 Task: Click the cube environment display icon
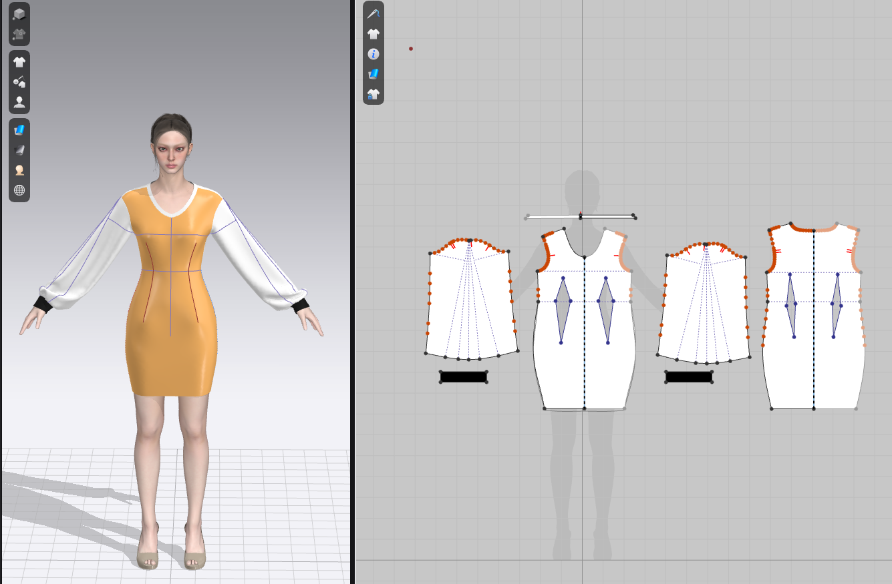click(19, 13)
